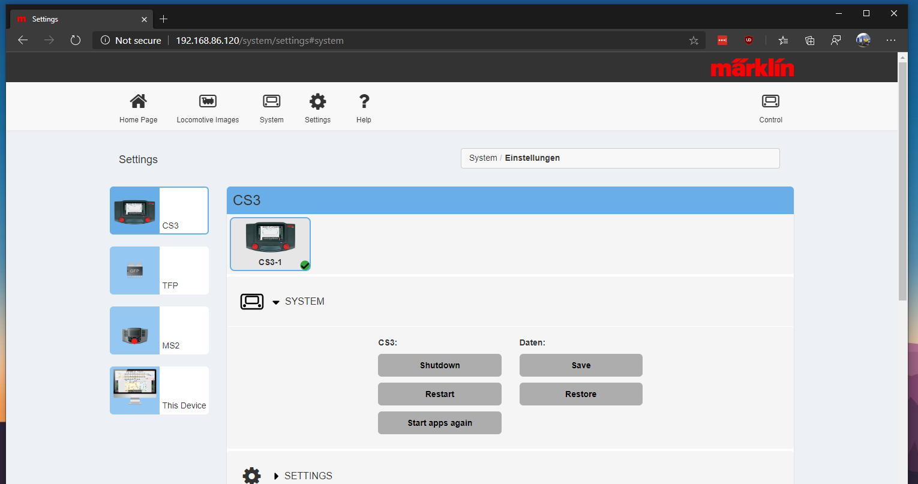
Task: View the Not secure site info
Action: coord(131,40)
